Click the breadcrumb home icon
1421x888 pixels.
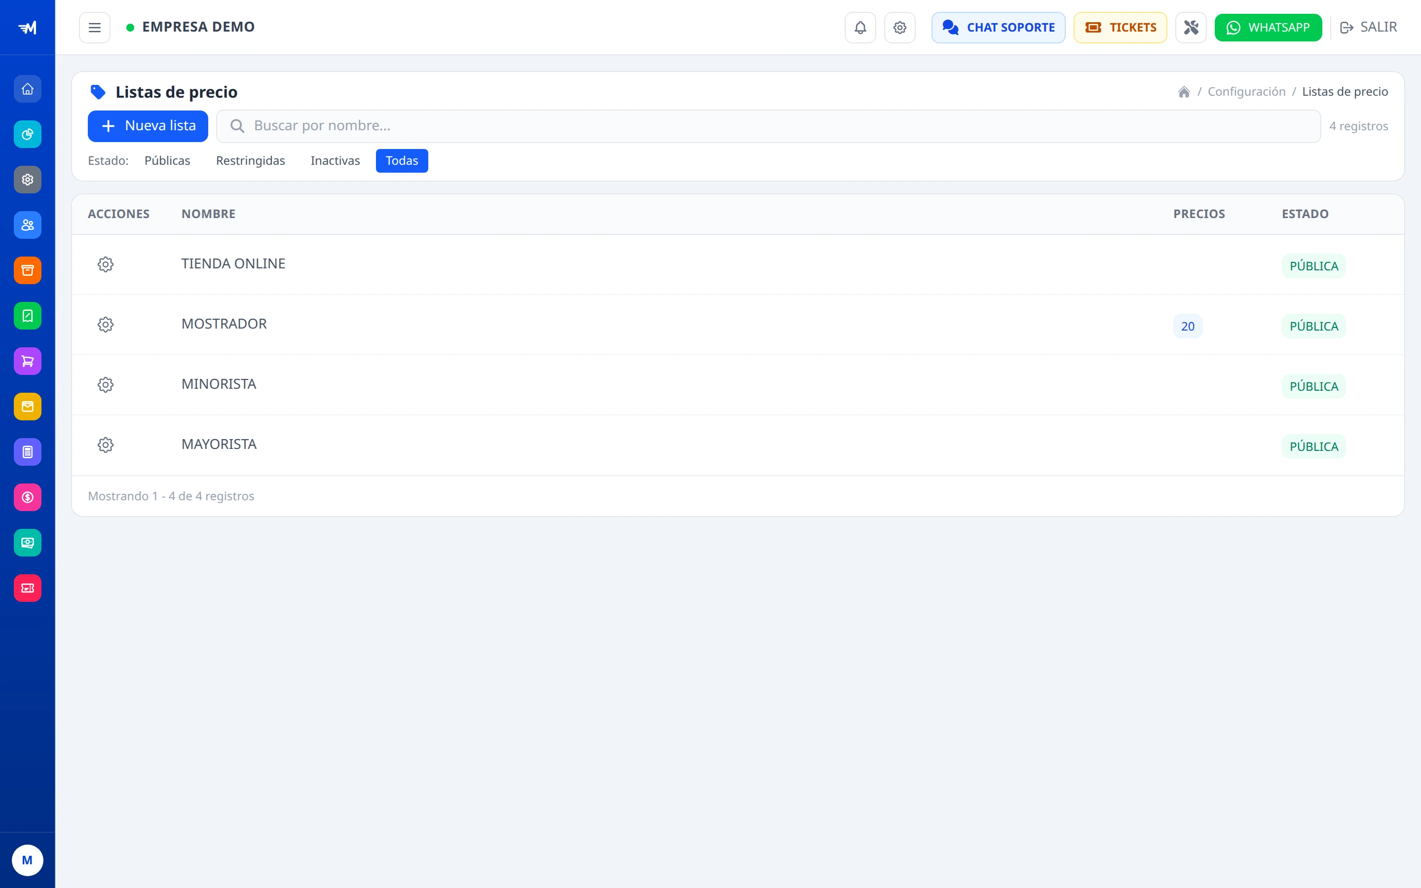coord(1184,92)
